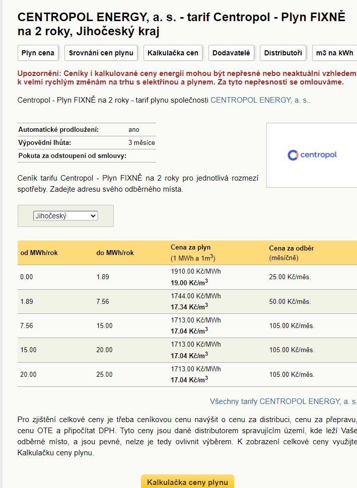Viewport: 357px width, 488px height.
Task: Open Všechny tarify CENTROPOL ENERGY link
Action: click(283, 401)
